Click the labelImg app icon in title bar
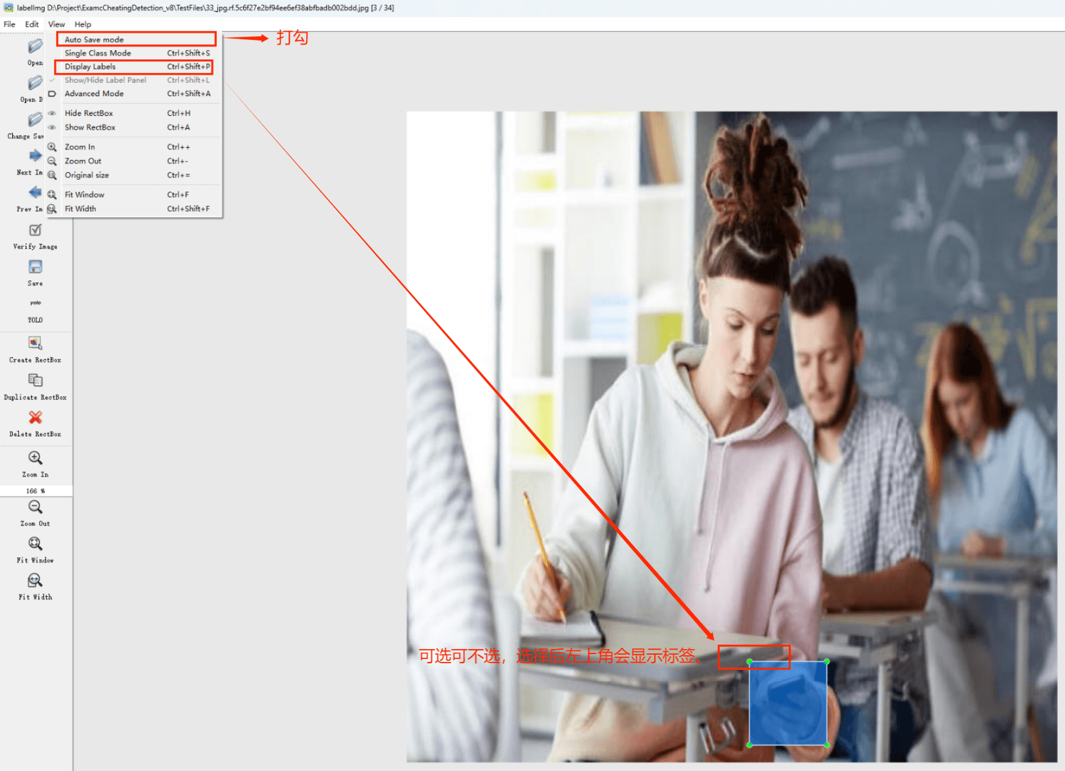The width and height of the screenshot is (1065, 771). 8,7
